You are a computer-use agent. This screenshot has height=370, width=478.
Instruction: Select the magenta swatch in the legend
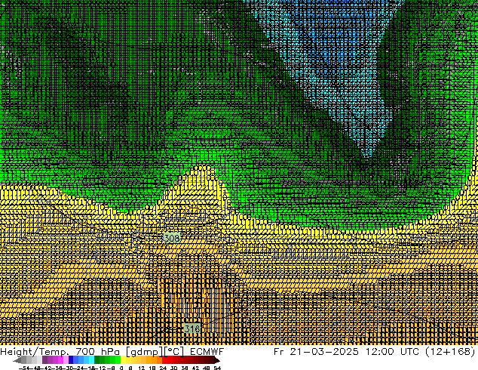pos(62,360)
